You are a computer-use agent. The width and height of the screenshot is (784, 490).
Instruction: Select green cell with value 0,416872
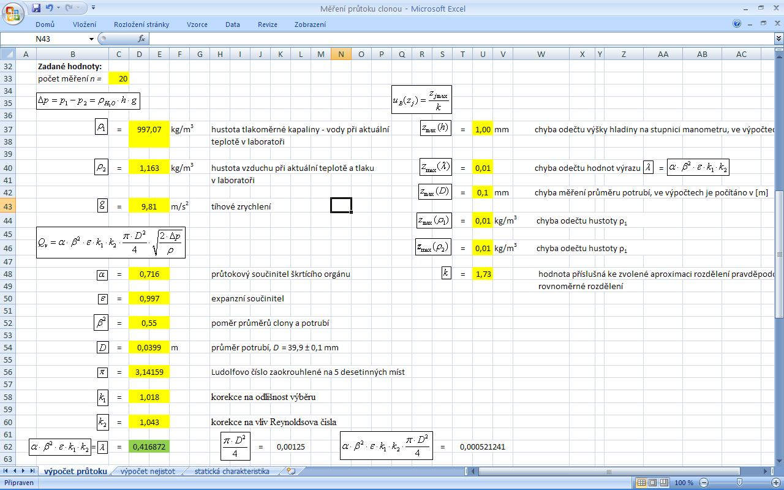point(149,447)
